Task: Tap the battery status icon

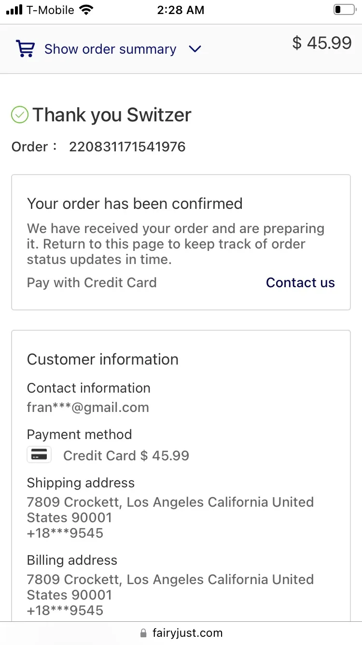Action: tap(344, 10)
